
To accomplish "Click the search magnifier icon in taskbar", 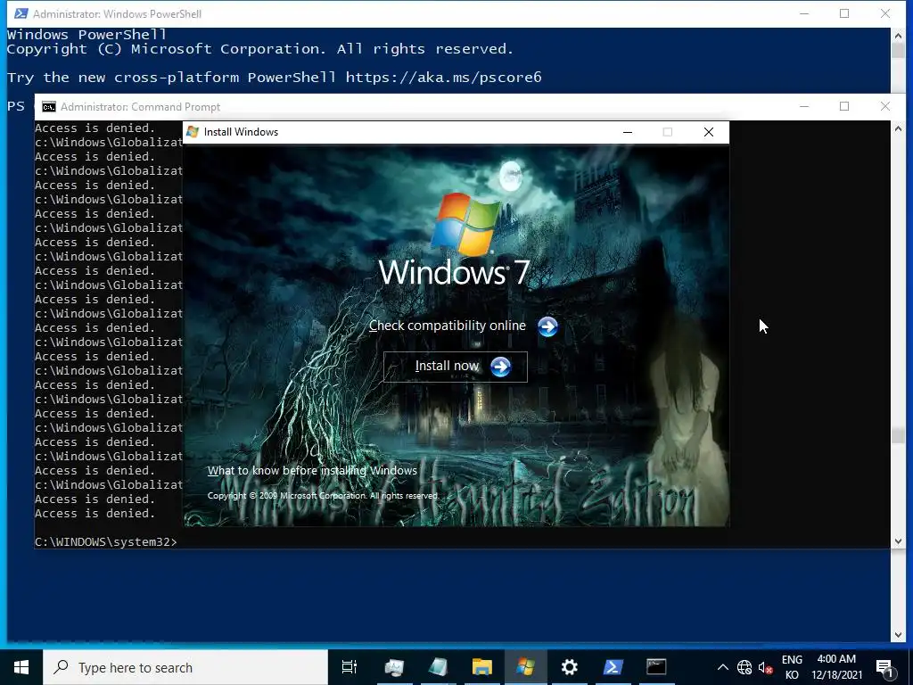I will pos(61,667).
